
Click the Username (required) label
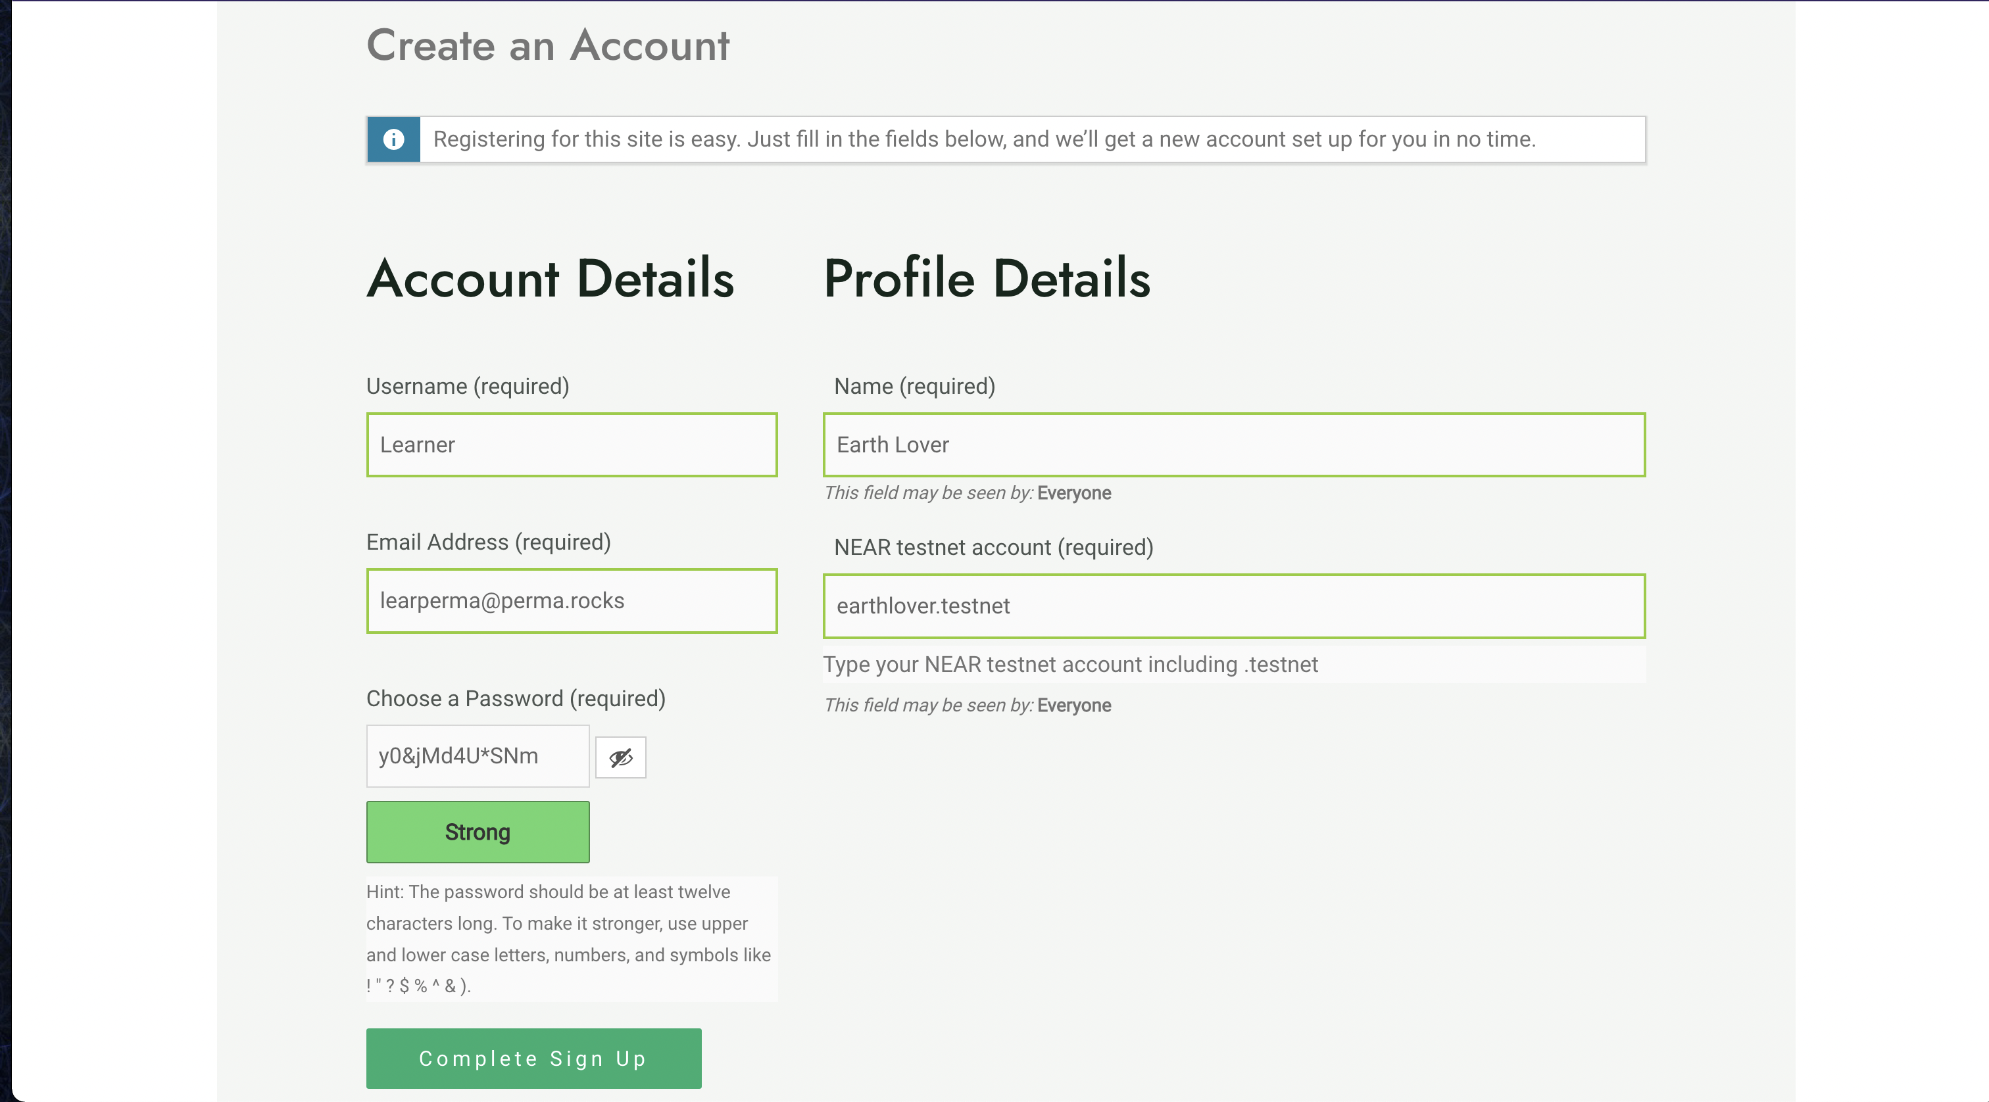tap(467, 386)
